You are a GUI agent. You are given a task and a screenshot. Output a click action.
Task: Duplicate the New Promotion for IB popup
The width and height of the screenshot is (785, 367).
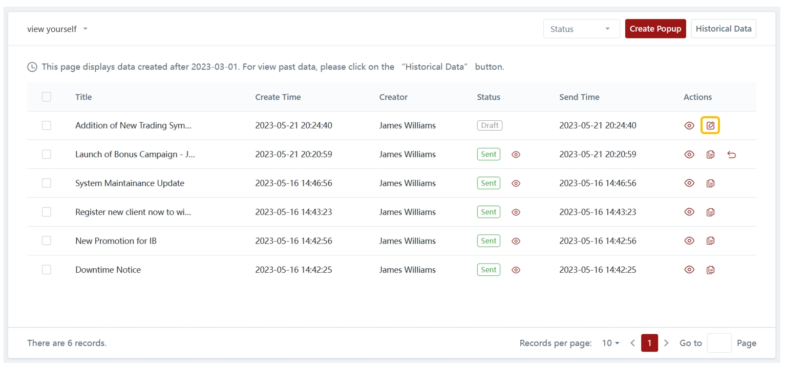click(x=710, y=241)
